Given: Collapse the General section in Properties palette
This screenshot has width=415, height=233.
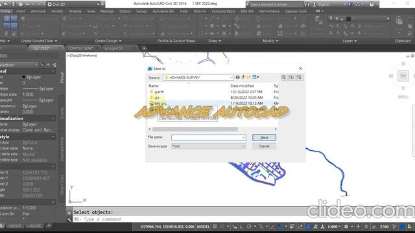Looking at the screenshot, I should coord(53,71).
